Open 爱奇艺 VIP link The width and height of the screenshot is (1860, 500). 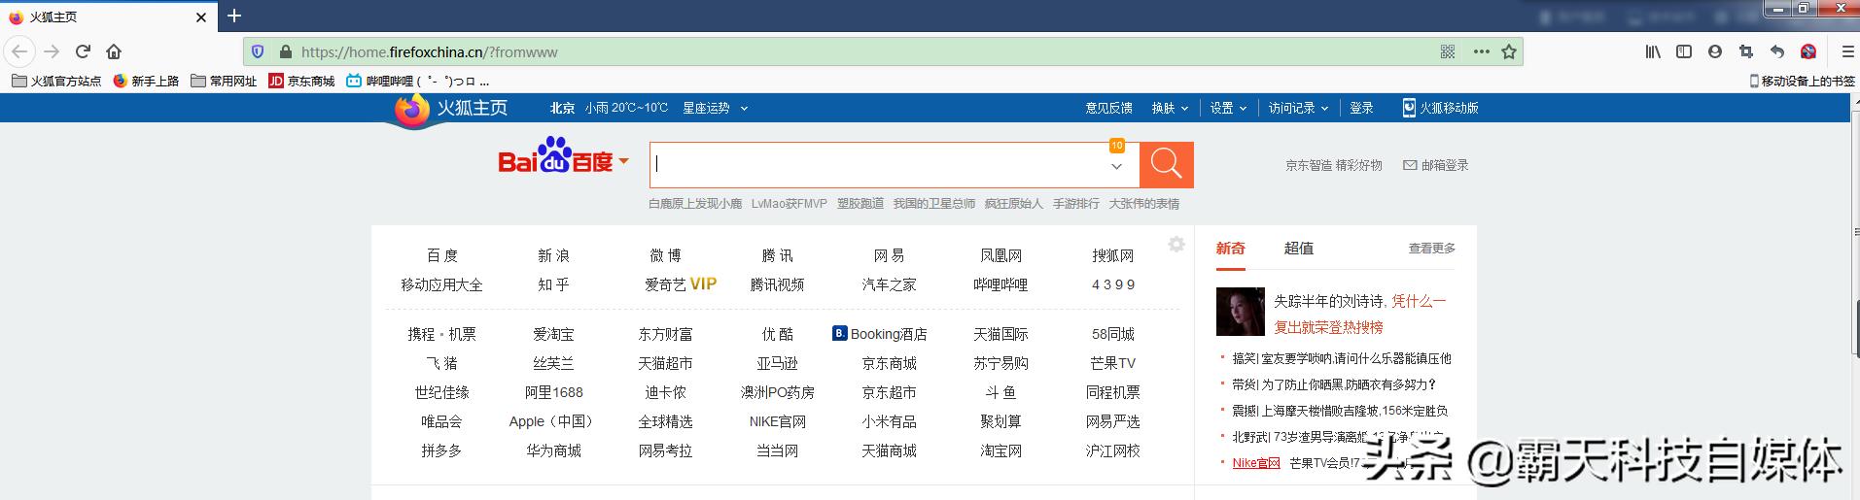point(681,284)
